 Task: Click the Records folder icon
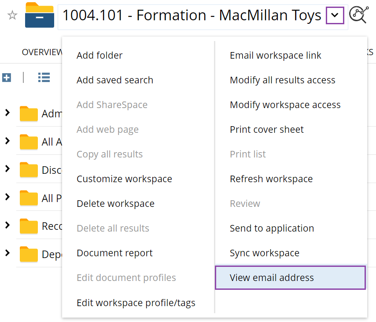(28, 226)
